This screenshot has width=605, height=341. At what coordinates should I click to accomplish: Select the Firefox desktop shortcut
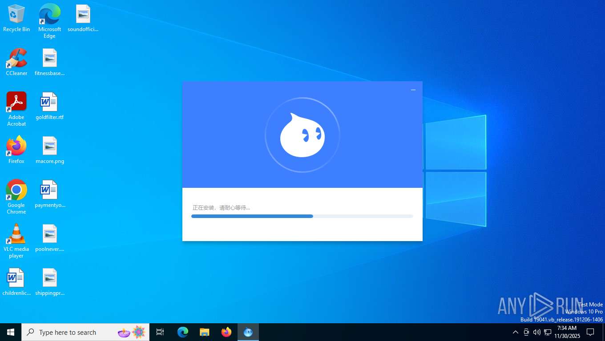tap(16, 150)
